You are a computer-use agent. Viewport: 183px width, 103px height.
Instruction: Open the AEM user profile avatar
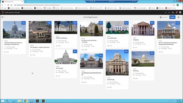coord(180,12)
